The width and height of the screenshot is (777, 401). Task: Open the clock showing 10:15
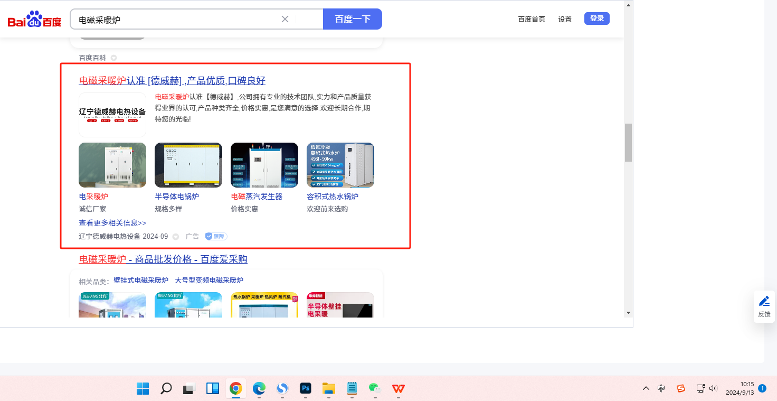coord(740,389)
